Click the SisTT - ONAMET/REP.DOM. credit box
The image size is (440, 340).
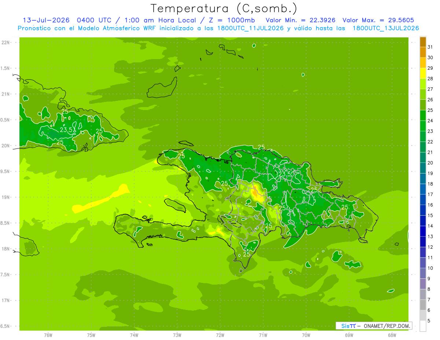pyautogui.click(x=374, y=326)
